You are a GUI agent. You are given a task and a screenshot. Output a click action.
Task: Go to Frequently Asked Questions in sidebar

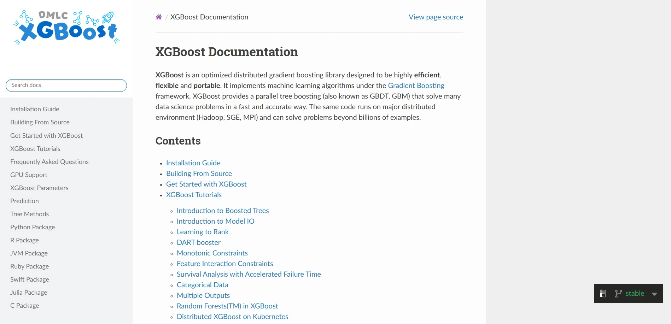tap(49, 162)
